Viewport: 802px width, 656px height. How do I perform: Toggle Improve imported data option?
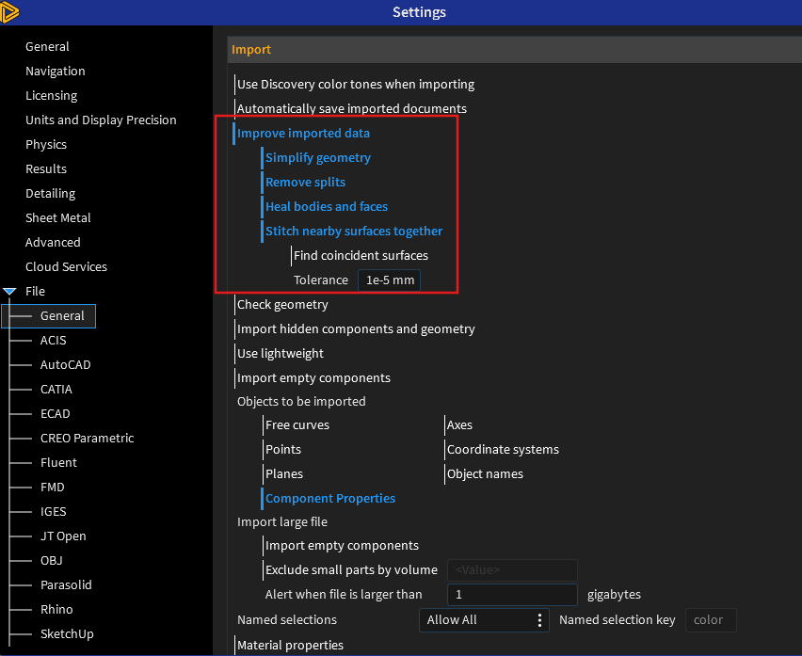point(303,134)
